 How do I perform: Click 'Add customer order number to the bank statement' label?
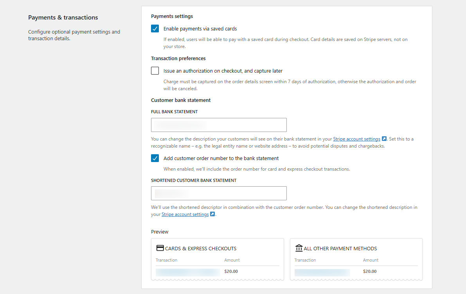pyautogui.click(x=221, y=158)
